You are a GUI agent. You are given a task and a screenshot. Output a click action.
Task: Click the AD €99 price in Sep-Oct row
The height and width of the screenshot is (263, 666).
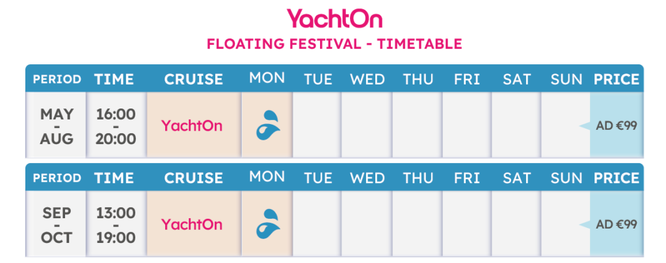coord(616,225)
